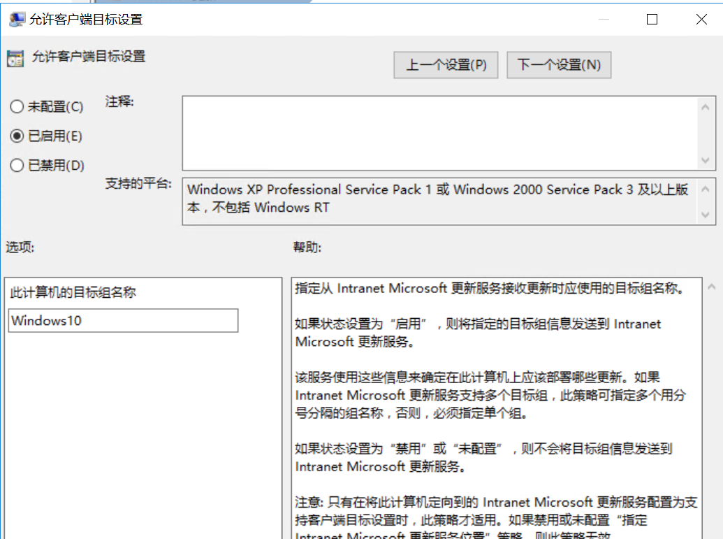The height and width of the screenshot is (539, 723).
Task: Click the 帮助: label
Action: (307, 247)
